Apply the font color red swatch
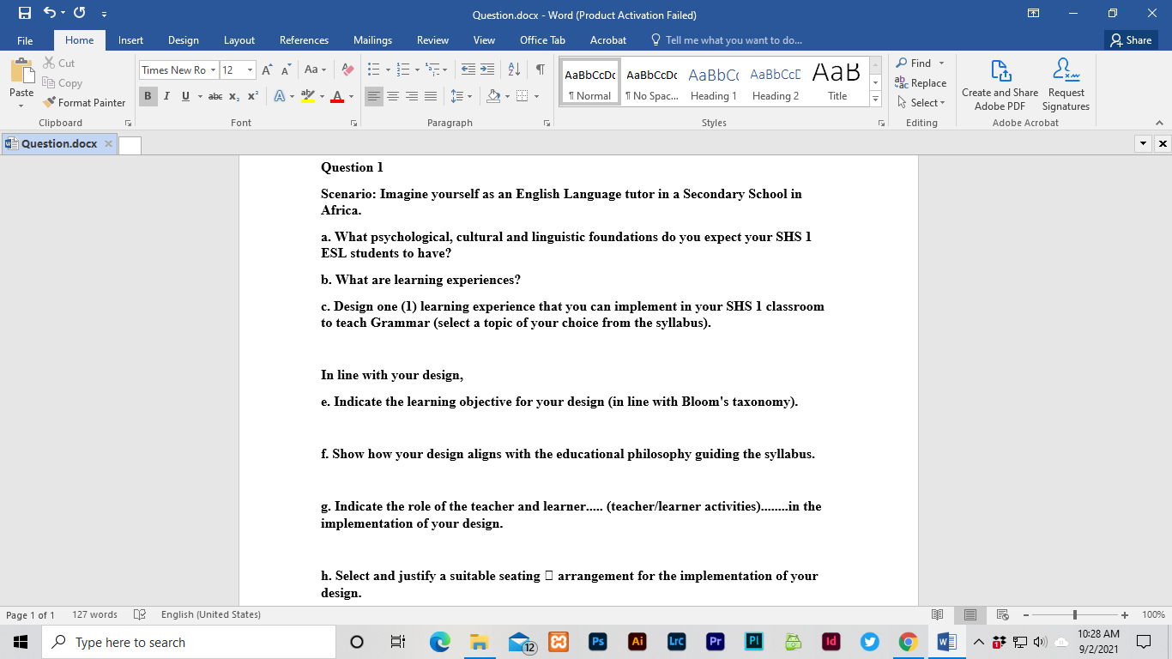The width and height of the screenshot is (1172, 659). click(x=338, y=96)
